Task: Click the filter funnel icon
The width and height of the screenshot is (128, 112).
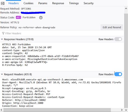Action: [3, 33]
